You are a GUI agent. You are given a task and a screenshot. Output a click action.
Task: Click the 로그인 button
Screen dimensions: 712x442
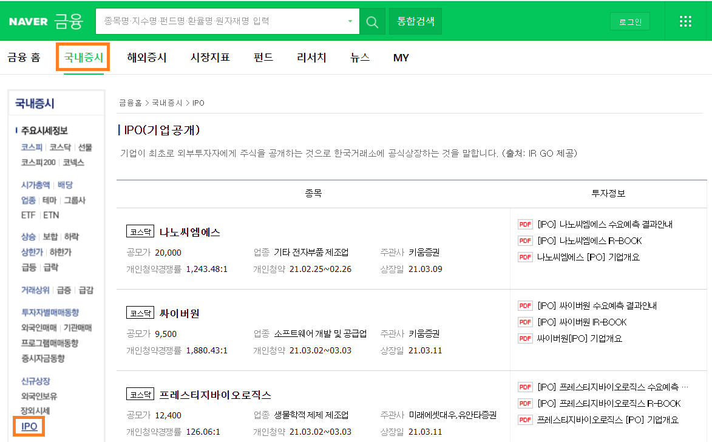pos(630,22)
